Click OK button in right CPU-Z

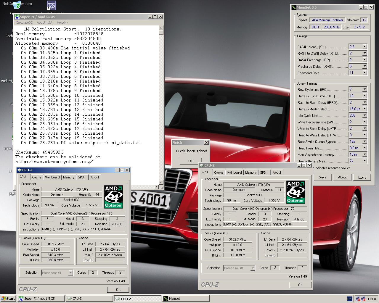coord(300,285)
